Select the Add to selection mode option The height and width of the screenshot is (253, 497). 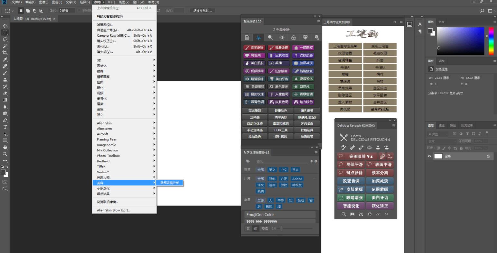pos(28,11)
